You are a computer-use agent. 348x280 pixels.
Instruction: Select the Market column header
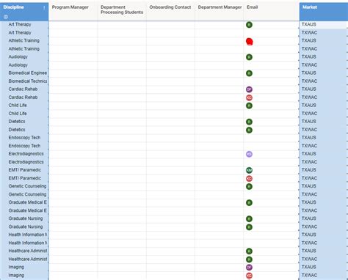click(324, 12)
